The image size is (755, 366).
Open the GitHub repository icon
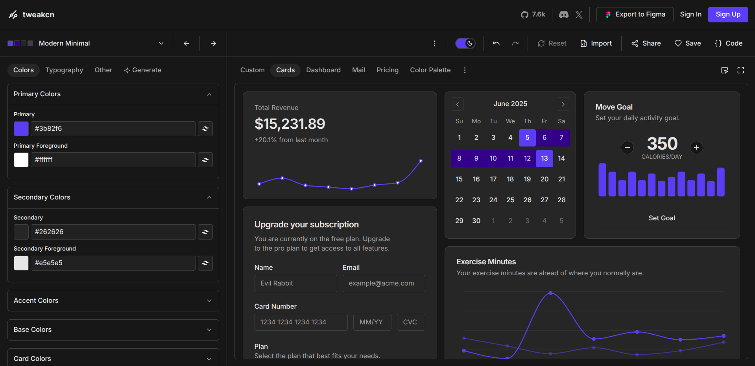tap(524, 15)
